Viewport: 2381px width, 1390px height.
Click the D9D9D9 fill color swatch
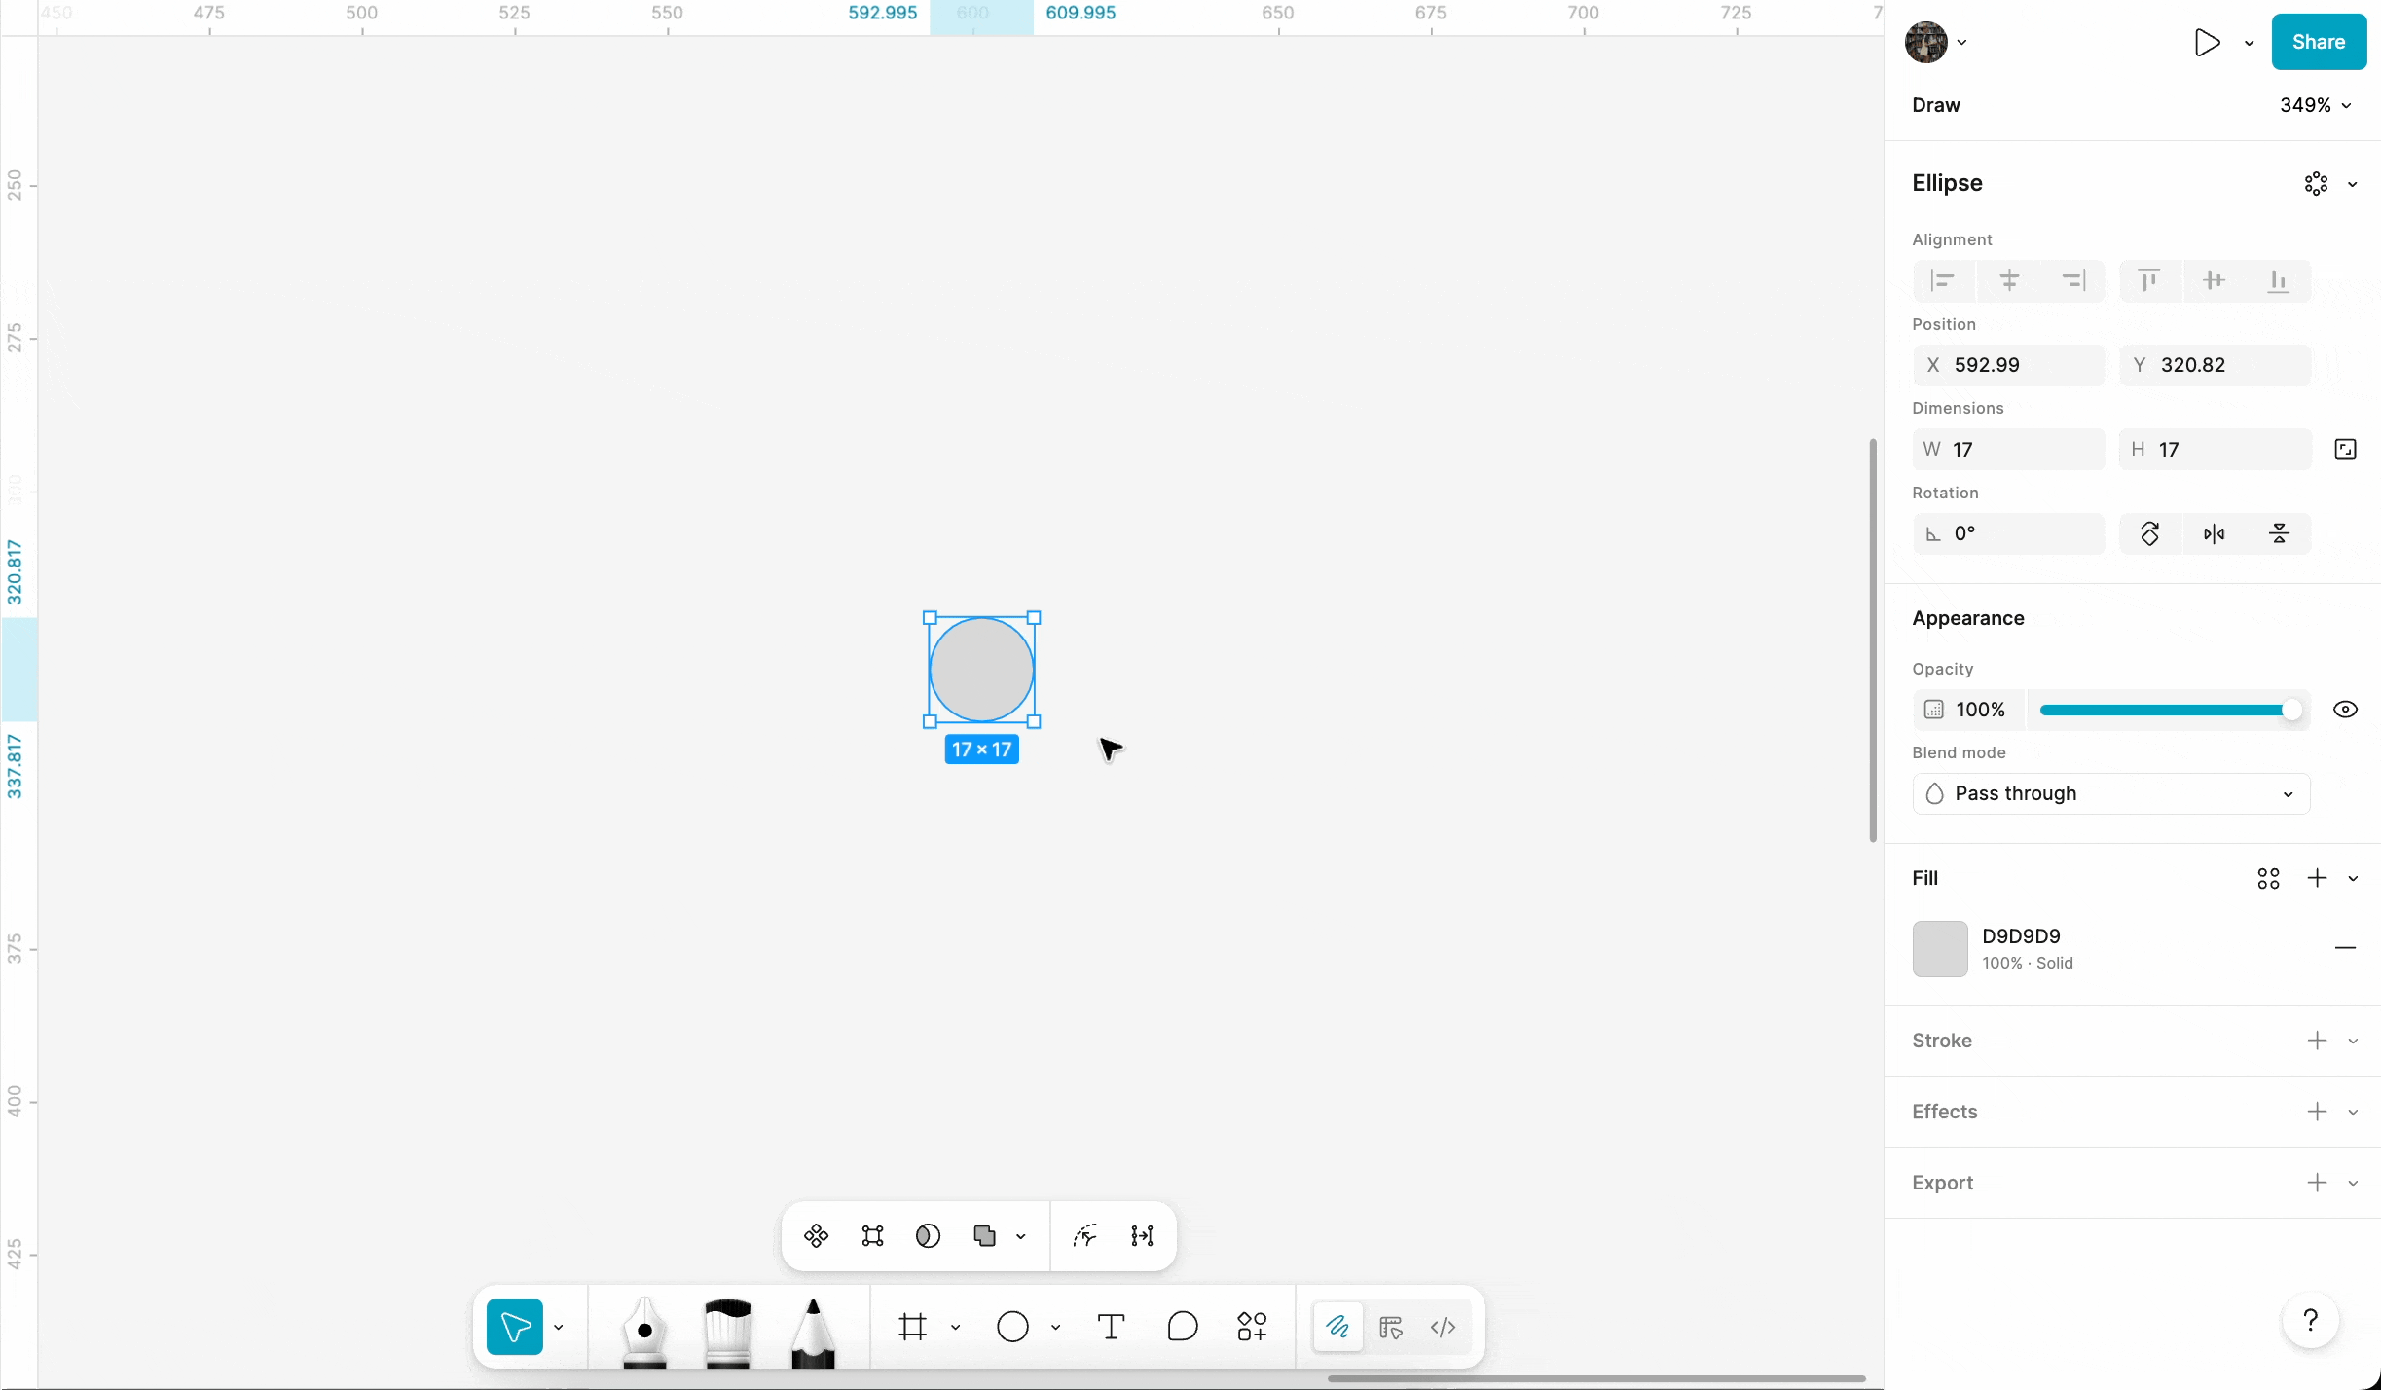pos(1939,949)
